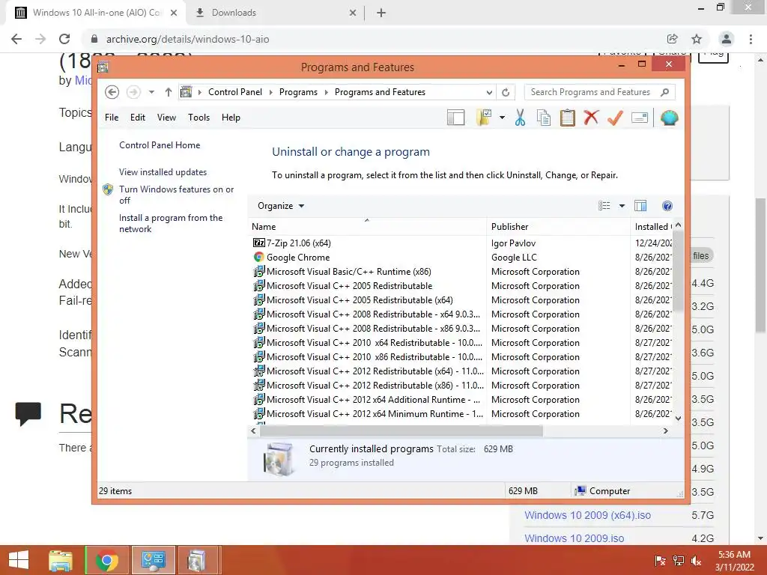Click the Paste clipboard icon
The height and width of the screenshot is (575, 767).
pyautogui.click(x=568, y=118)
